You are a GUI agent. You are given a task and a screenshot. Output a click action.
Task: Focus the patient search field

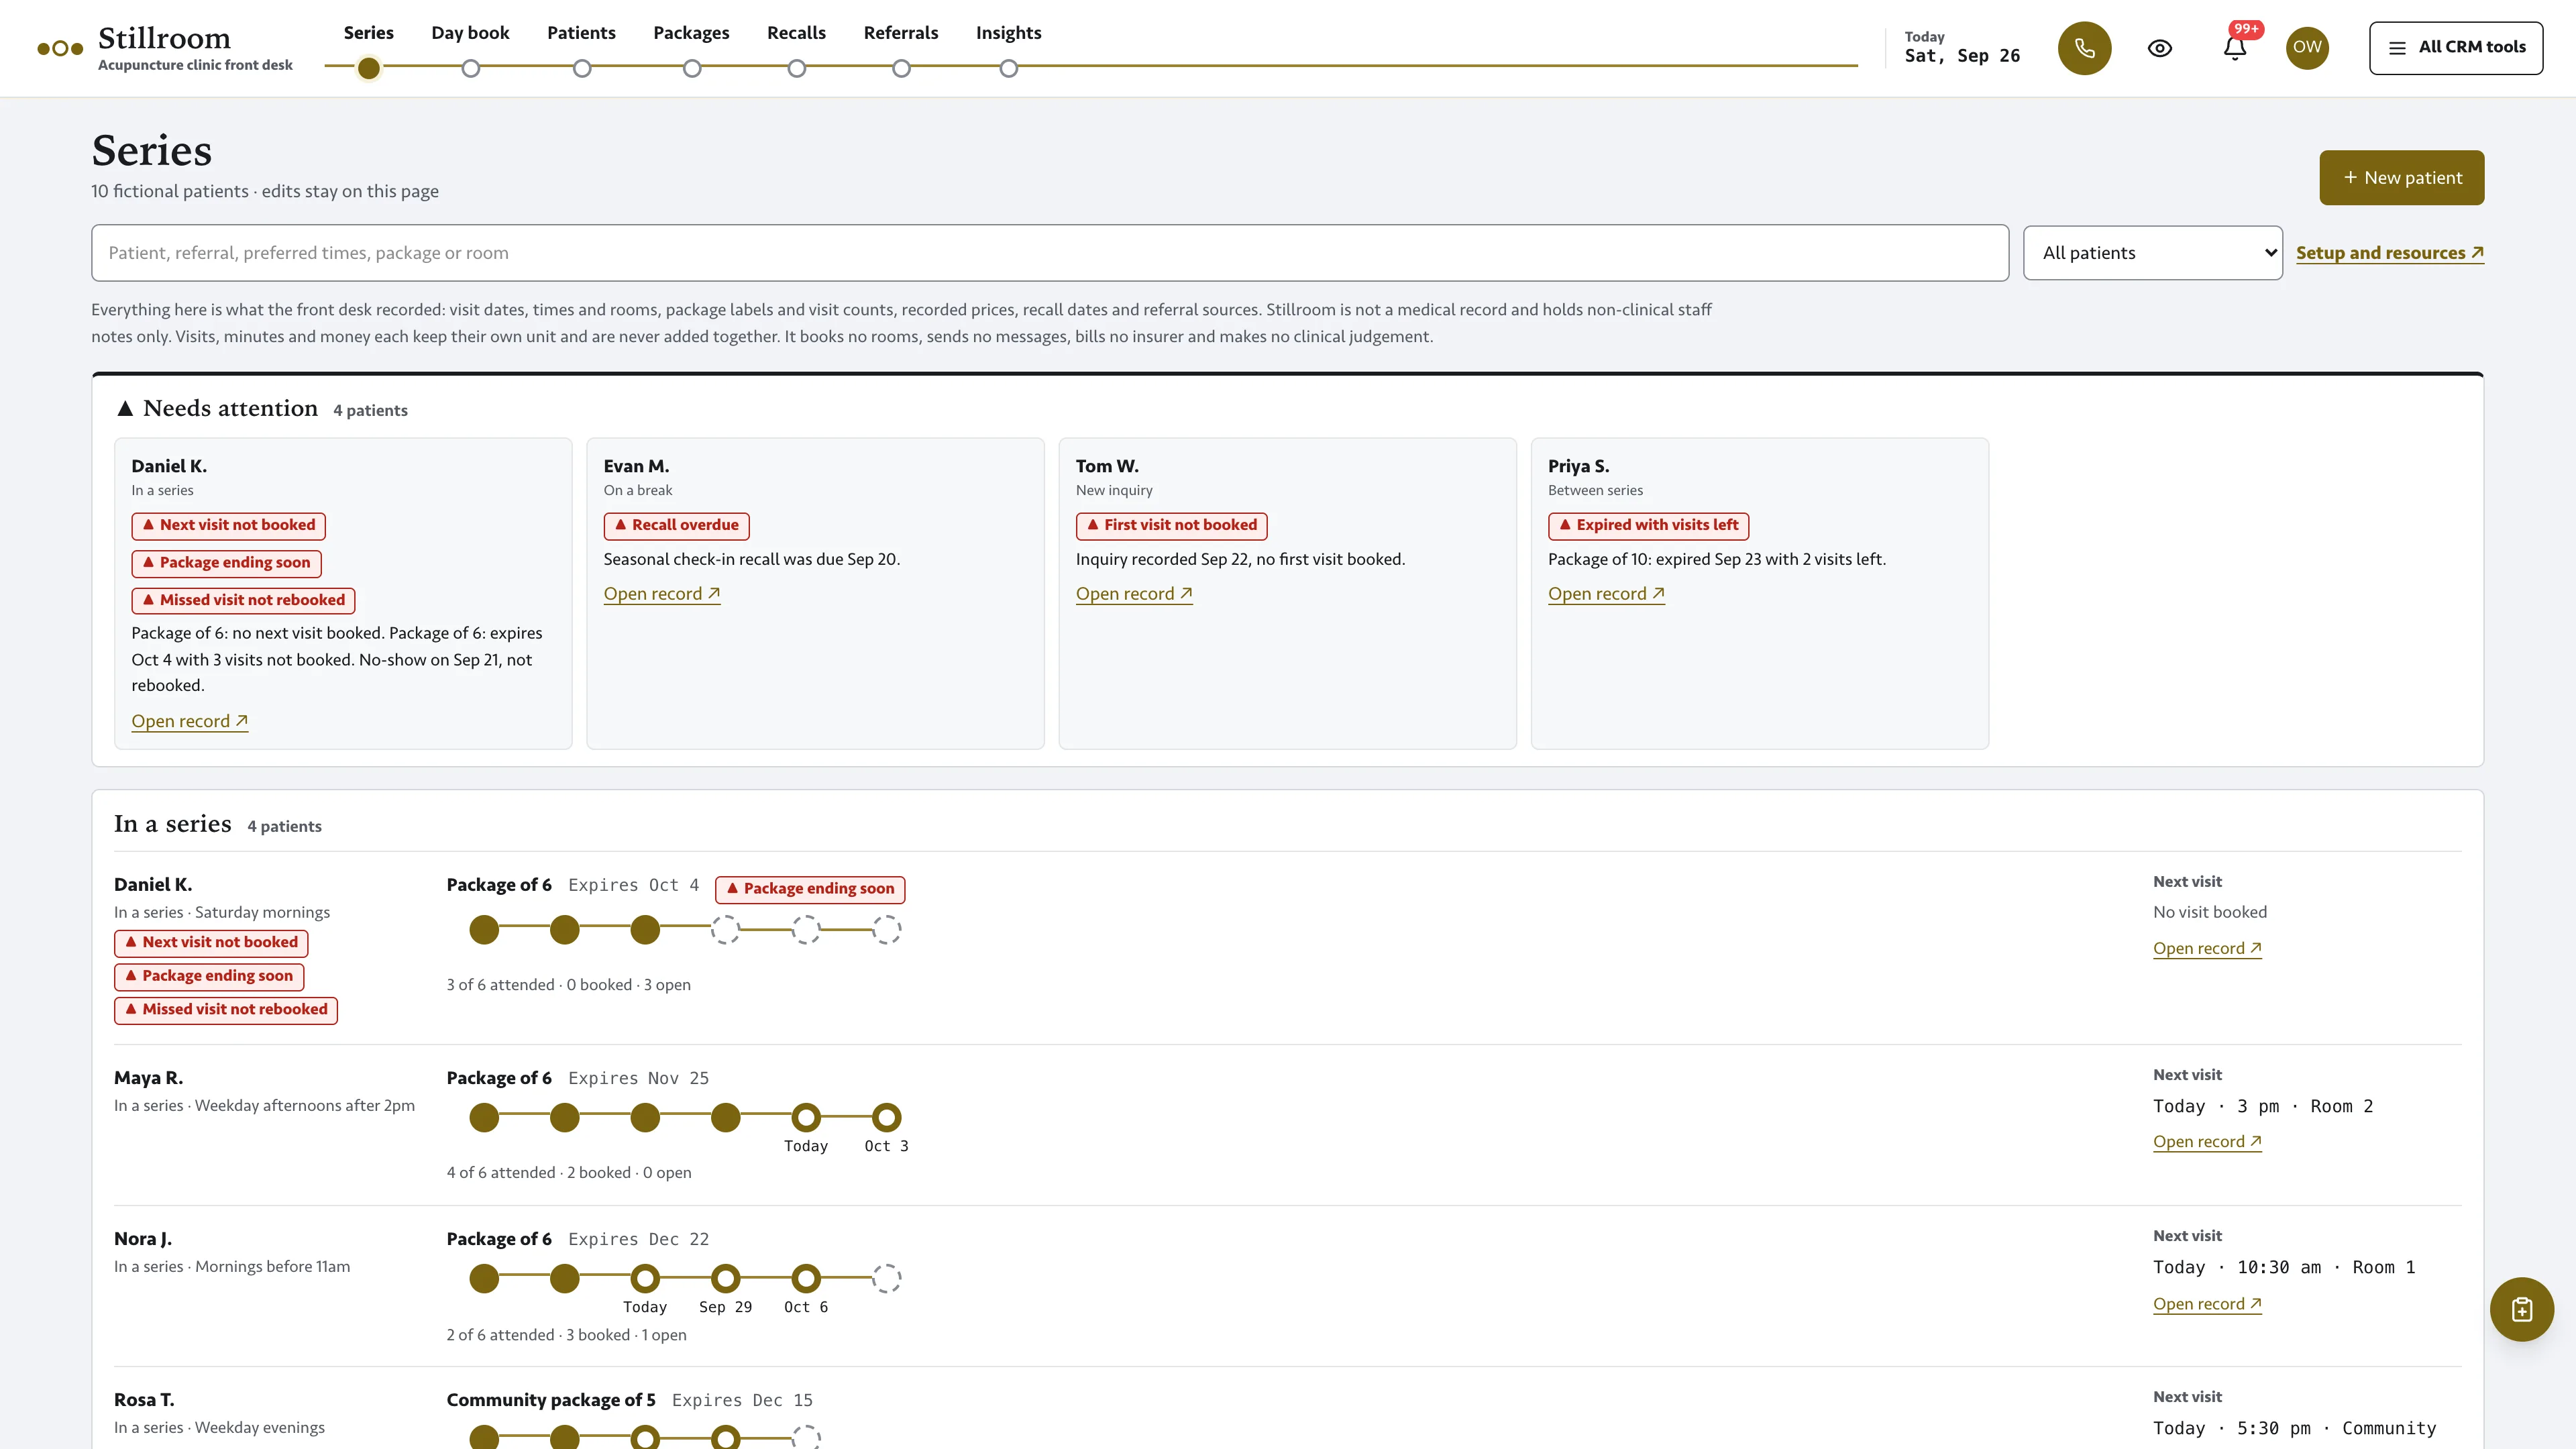pos(1050,253)
